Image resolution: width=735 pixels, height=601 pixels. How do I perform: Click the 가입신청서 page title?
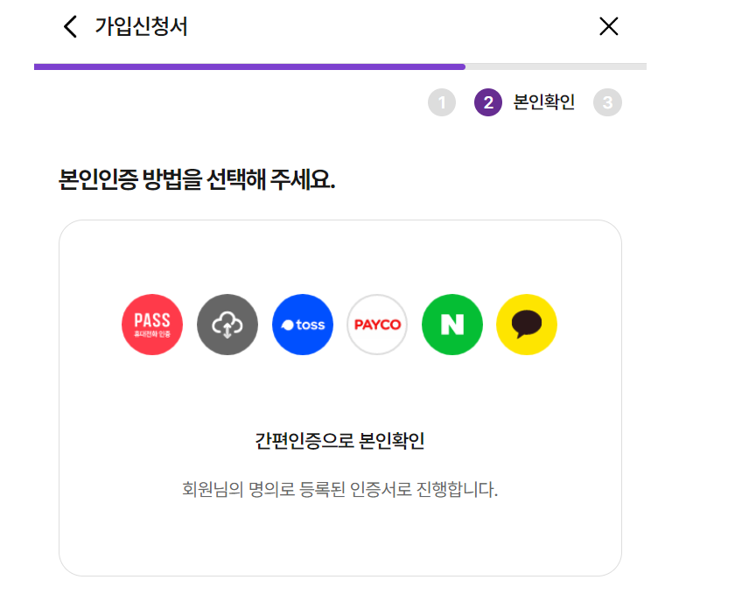point(141,26)
